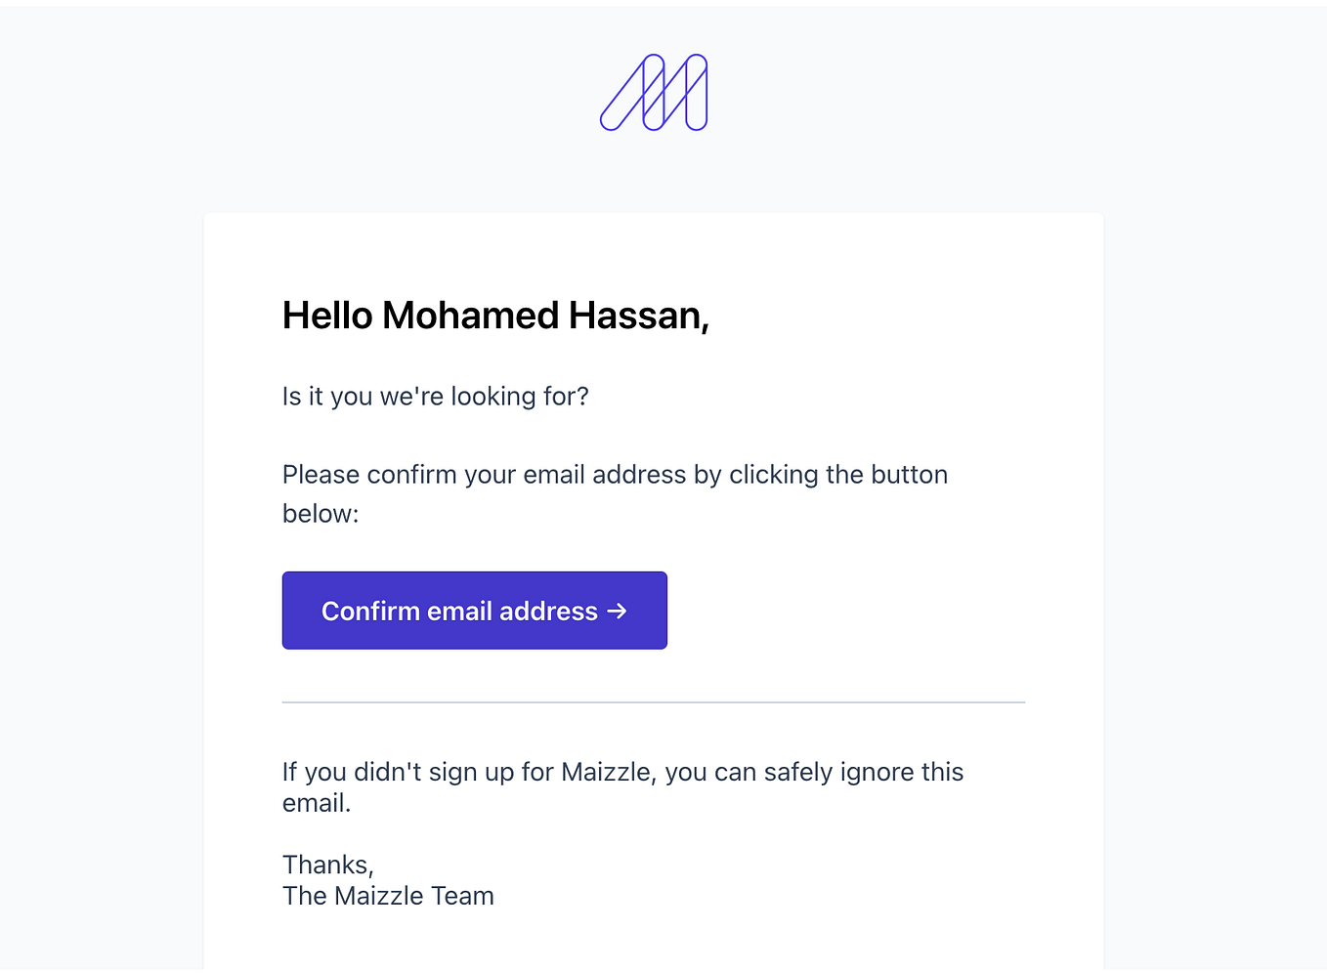Click the Maizzle logo at the top
Image resolution: width=1327 pixels, height=973 pixels.
pyautogui.click(x=654, y=93)
